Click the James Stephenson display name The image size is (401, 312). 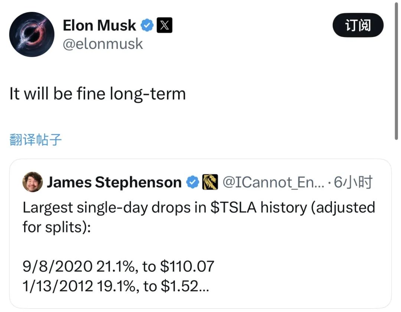click(114, 182)
